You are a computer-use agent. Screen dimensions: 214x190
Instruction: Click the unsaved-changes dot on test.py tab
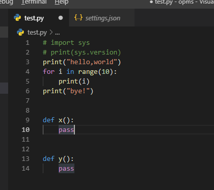click(61, 18)
